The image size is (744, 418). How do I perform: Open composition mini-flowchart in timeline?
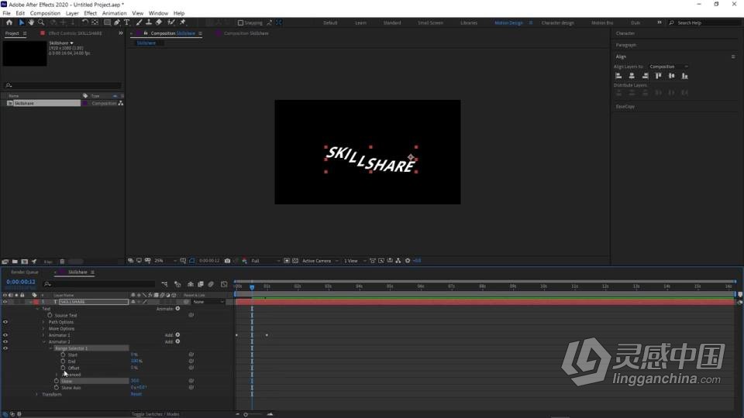(164, 284)
